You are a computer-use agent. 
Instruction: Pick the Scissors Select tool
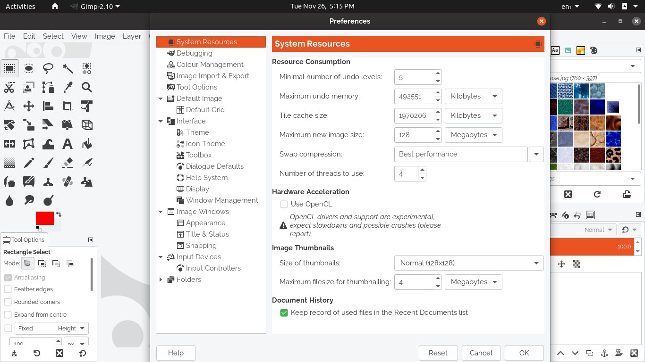(x=9, y=87)
